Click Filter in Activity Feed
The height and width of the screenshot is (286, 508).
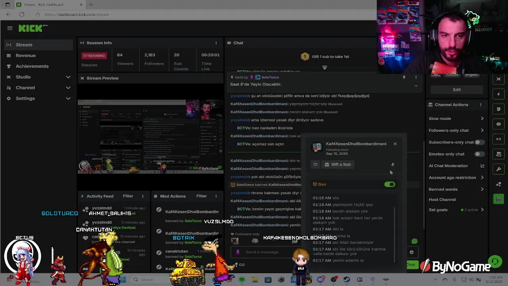(x=128, y=196)
